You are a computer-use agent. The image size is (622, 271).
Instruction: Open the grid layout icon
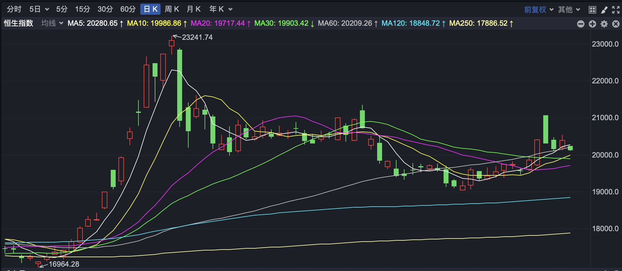tap(592, 10)
